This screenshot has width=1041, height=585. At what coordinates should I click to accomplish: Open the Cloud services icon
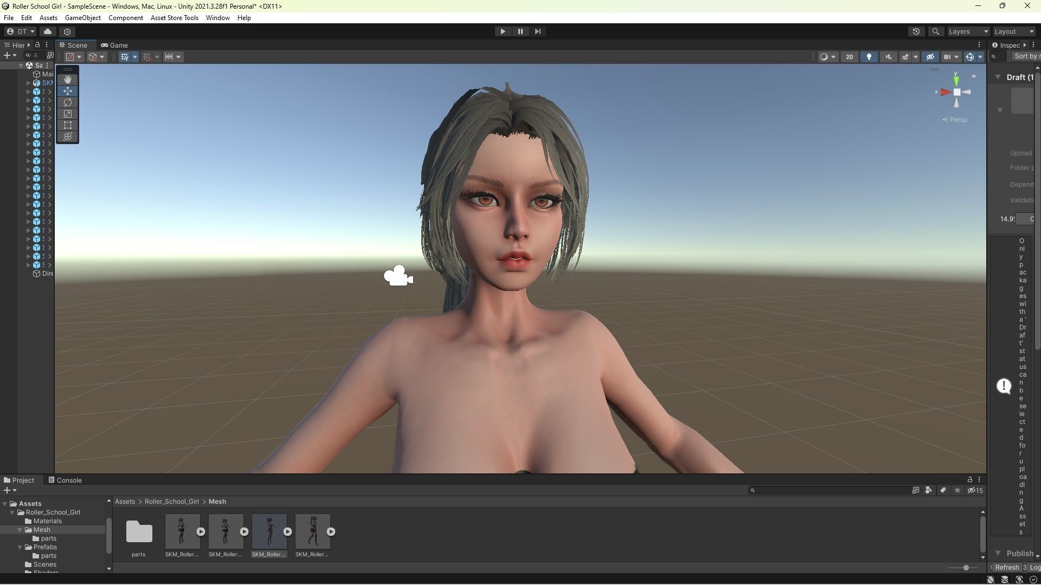[48, 31]
